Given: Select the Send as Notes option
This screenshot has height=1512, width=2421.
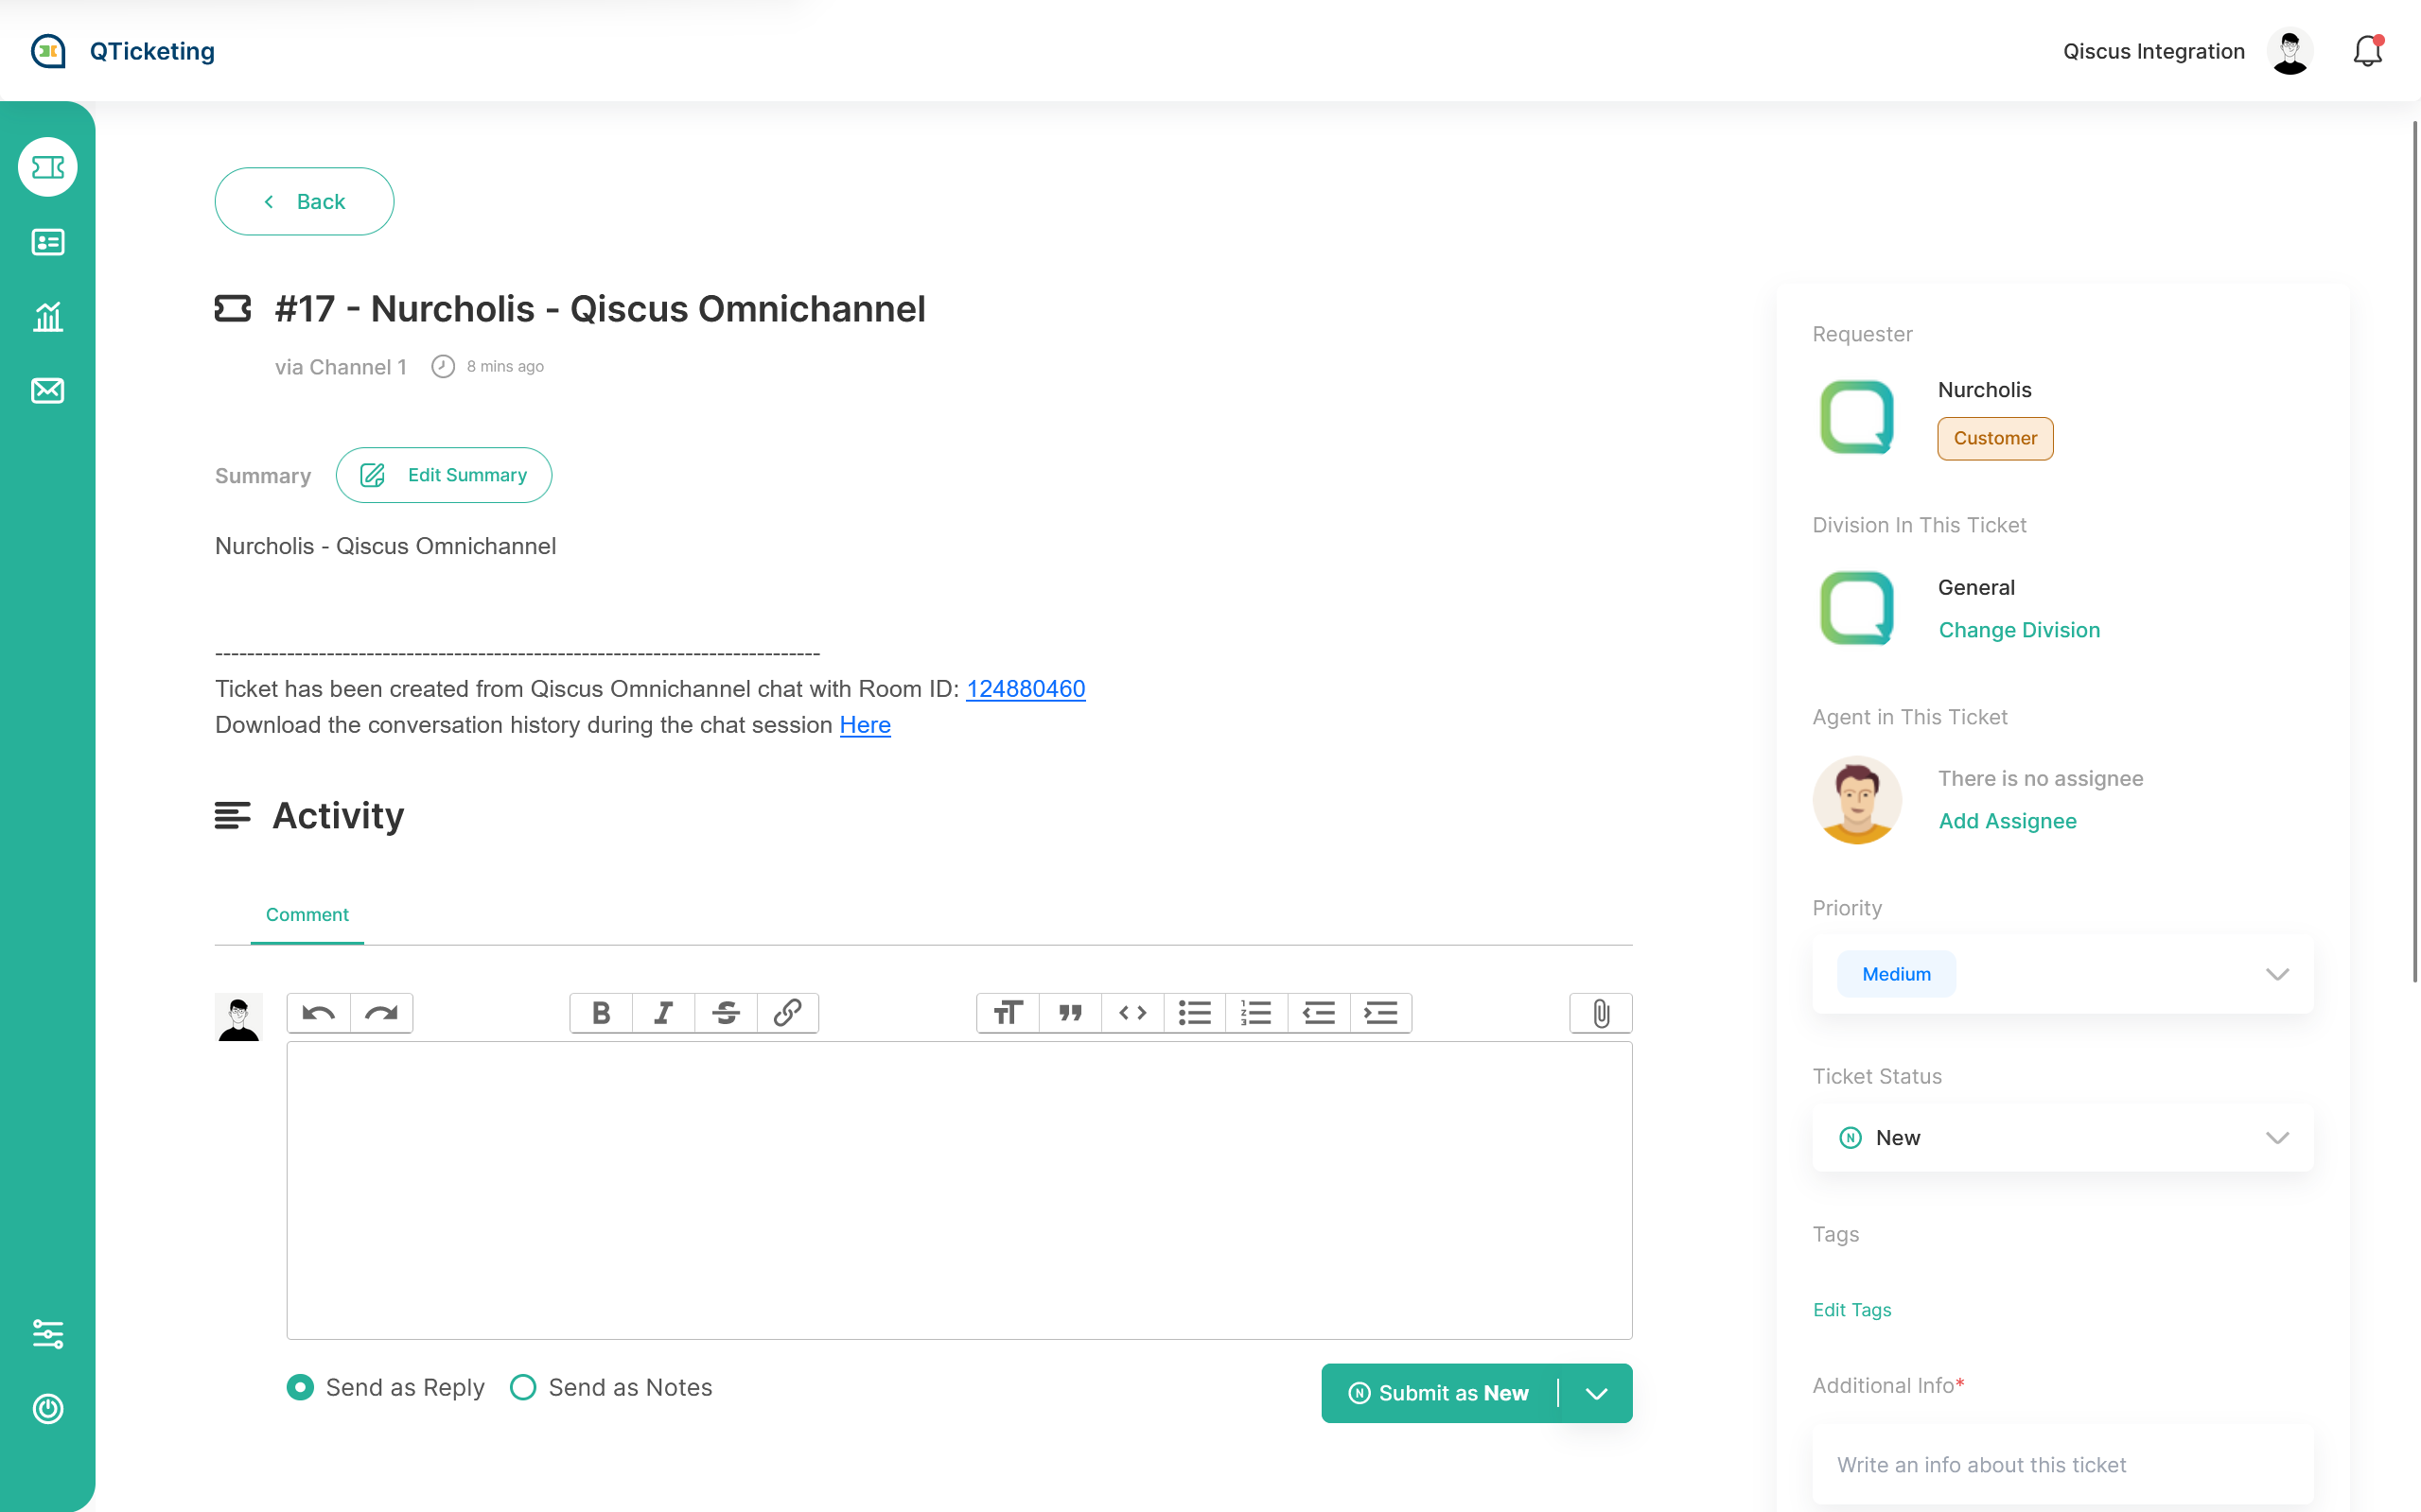Looking at the screenshot, I should click(523, 1387).
